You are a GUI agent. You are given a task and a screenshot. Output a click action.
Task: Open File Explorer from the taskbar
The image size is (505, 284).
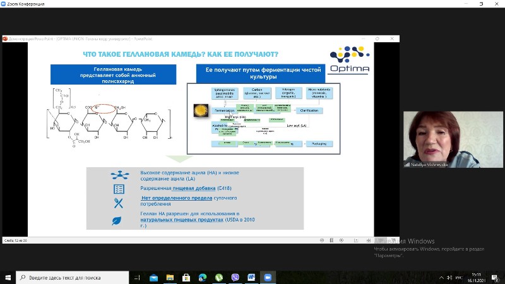[170, 278]
